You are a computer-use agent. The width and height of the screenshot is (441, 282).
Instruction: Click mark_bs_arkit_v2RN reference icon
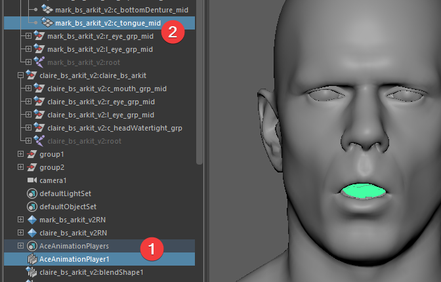32,220
